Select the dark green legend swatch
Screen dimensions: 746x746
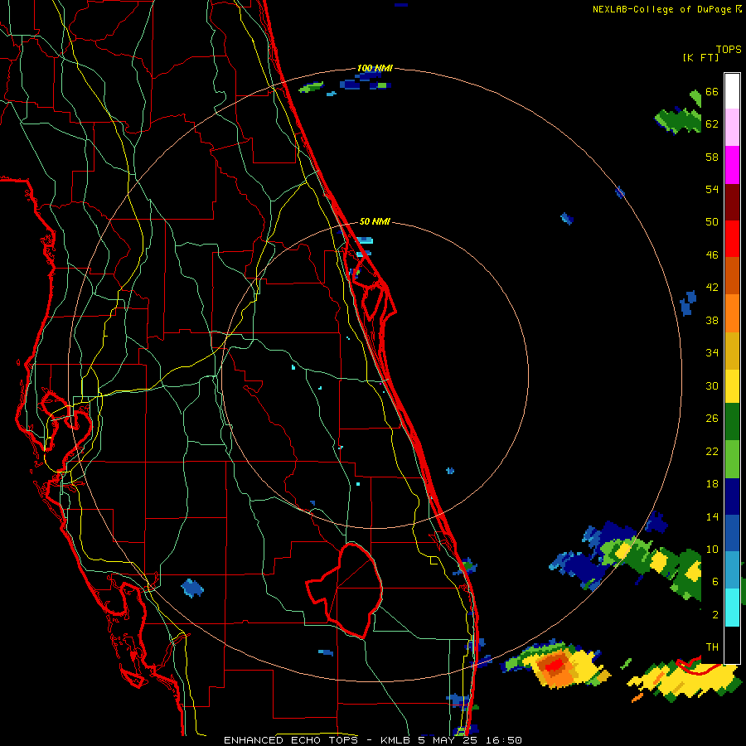coord(732,422)
